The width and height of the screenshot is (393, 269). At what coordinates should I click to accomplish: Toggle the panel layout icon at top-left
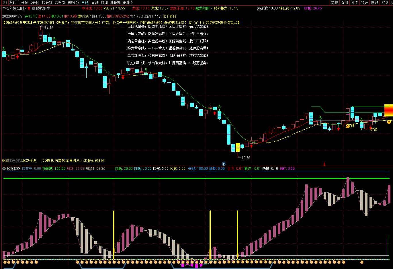click(x=5, y=3)
